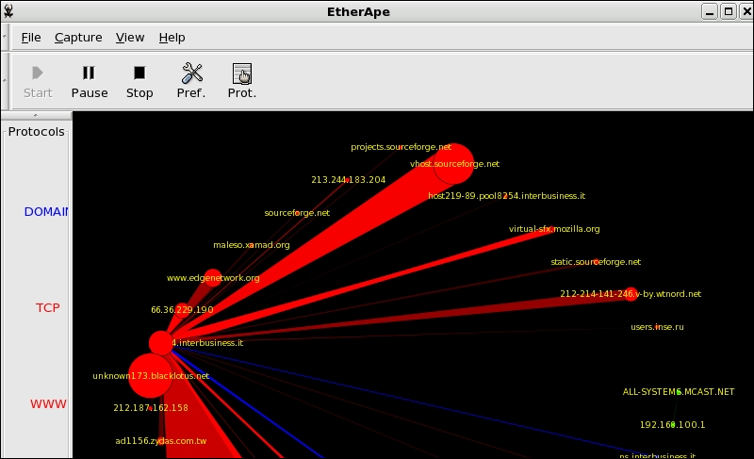Viewport: 754px width, 459px height.
Task: Select TCP protocol in legend
Action: 48,308
